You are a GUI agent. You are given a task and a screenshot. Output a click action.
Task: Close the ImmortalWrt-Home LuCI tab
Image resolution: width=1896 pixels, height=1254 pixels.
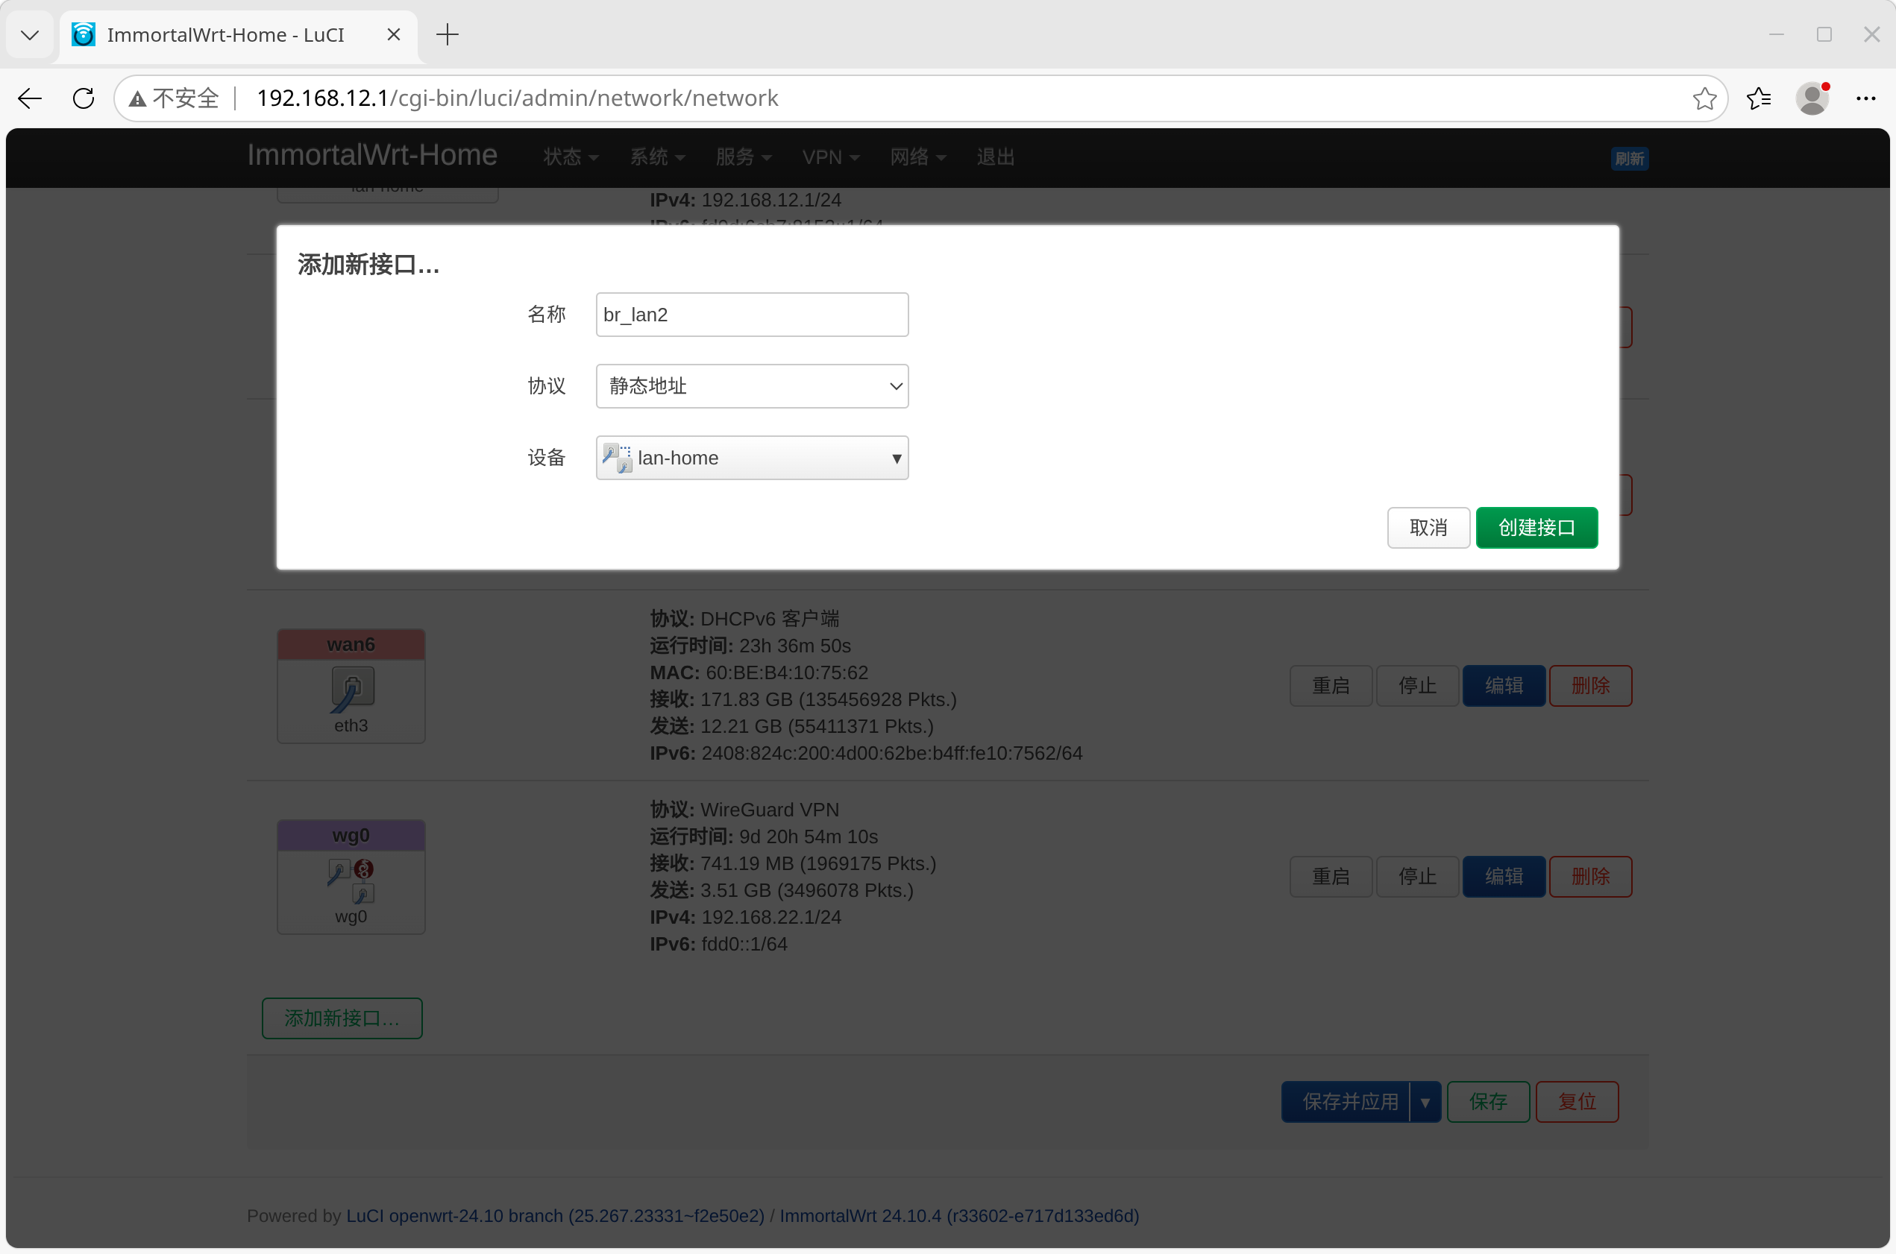393,34
